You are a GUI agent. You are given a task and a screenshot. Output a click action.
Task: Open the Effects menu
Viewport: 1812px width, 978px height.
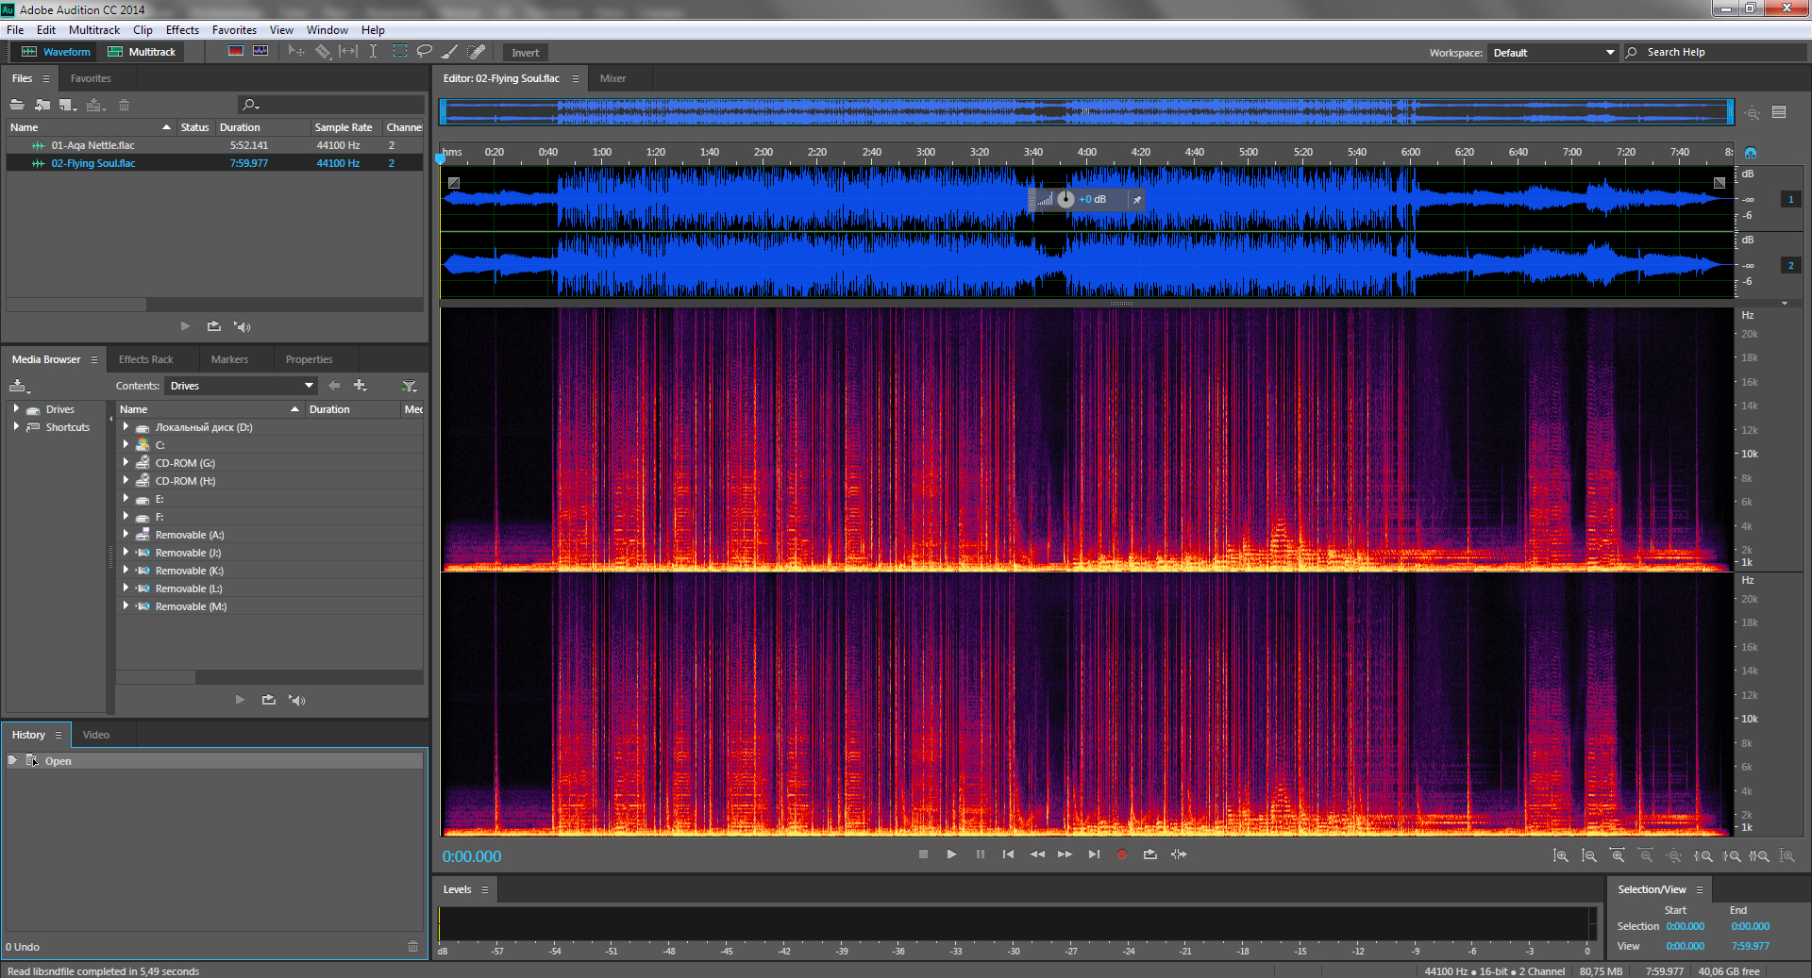click(182, 30)
